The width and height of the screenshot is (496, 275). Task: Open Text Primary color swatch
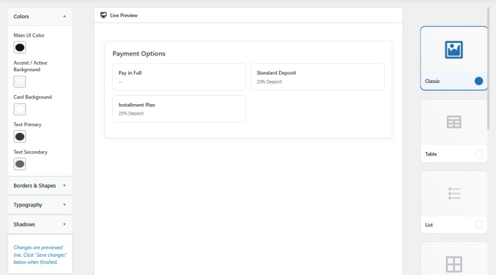click(20, 136)
